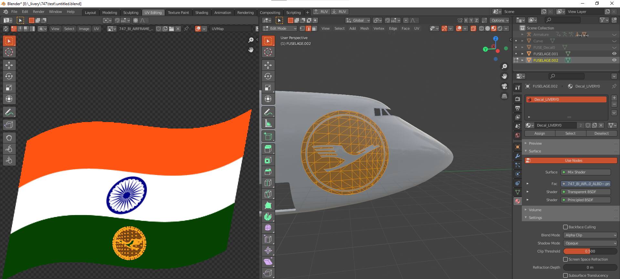
Task: Select the Poly Build tool
Action: [268, 205]
